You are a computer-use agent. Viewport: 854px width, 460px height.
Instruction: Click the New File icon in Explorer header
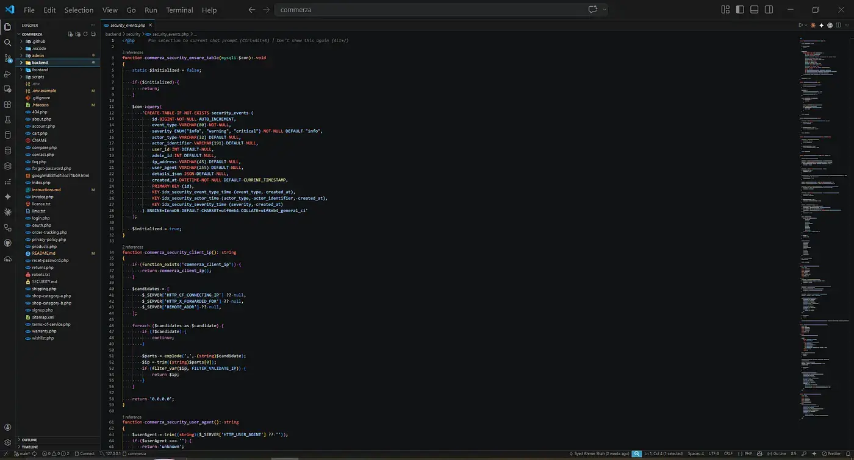tap(71, 34)
